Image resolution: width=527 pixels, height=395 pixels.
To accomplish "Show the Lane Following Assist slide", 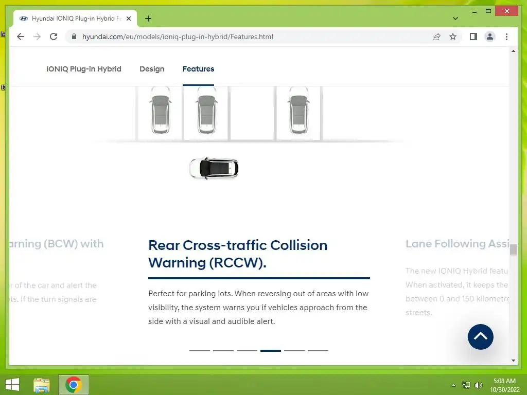I will coord(457,243).
